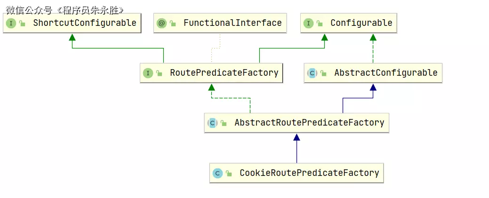Viewport: 489px width, 198px height.
Task: Click the lock icon beside AbstractConfigurable
Action: [x=323, y=73]
